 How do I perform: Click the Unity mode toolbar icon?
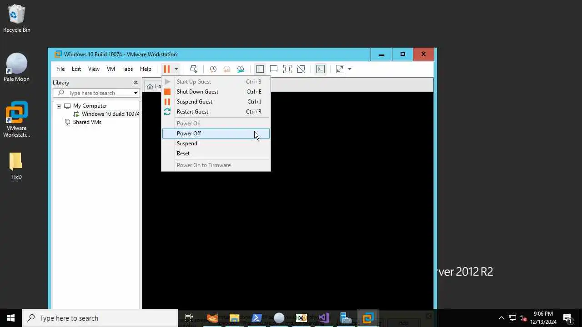pyautogui.click(x=301, y=69)
